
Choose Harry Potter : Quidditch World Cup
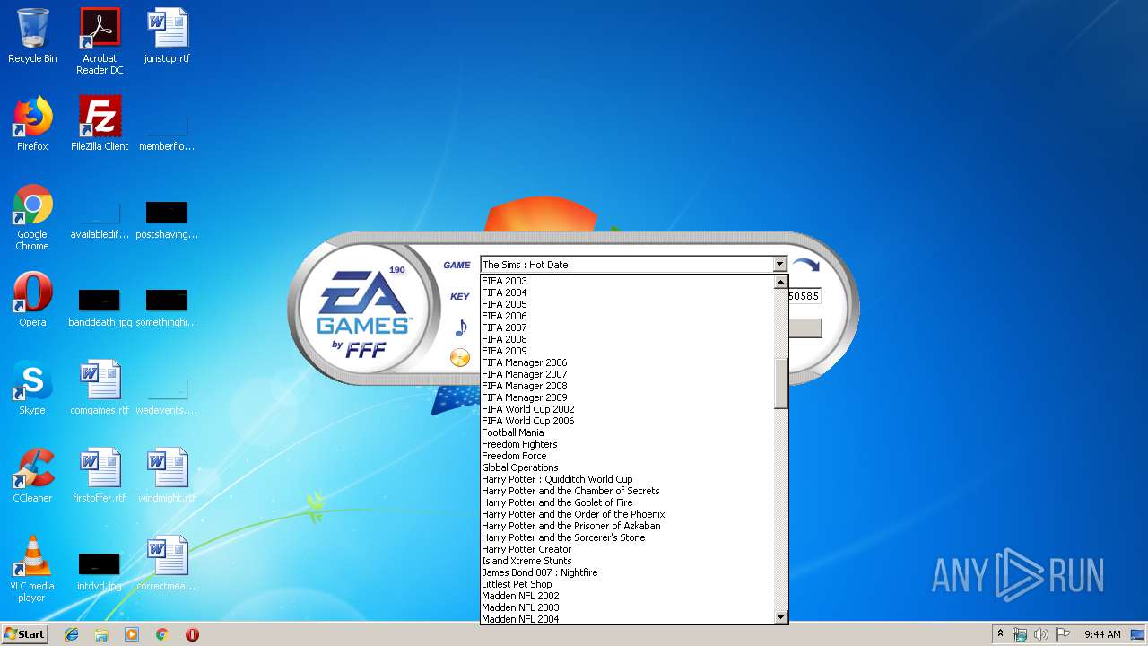[x=626, y=479]
